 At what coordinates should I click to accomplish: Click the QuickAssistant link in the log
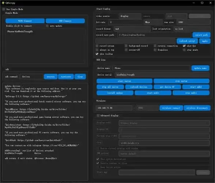(38, 126)
